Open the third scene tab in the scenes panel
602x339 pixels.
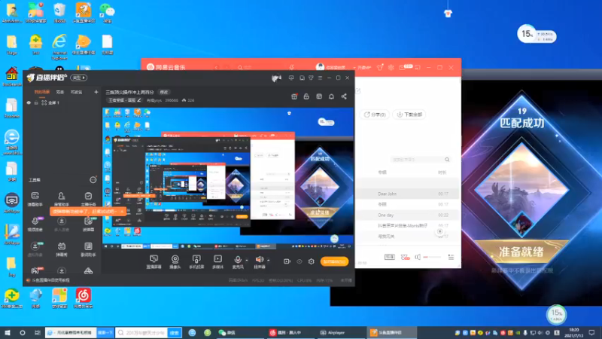[x=77, y=92]
